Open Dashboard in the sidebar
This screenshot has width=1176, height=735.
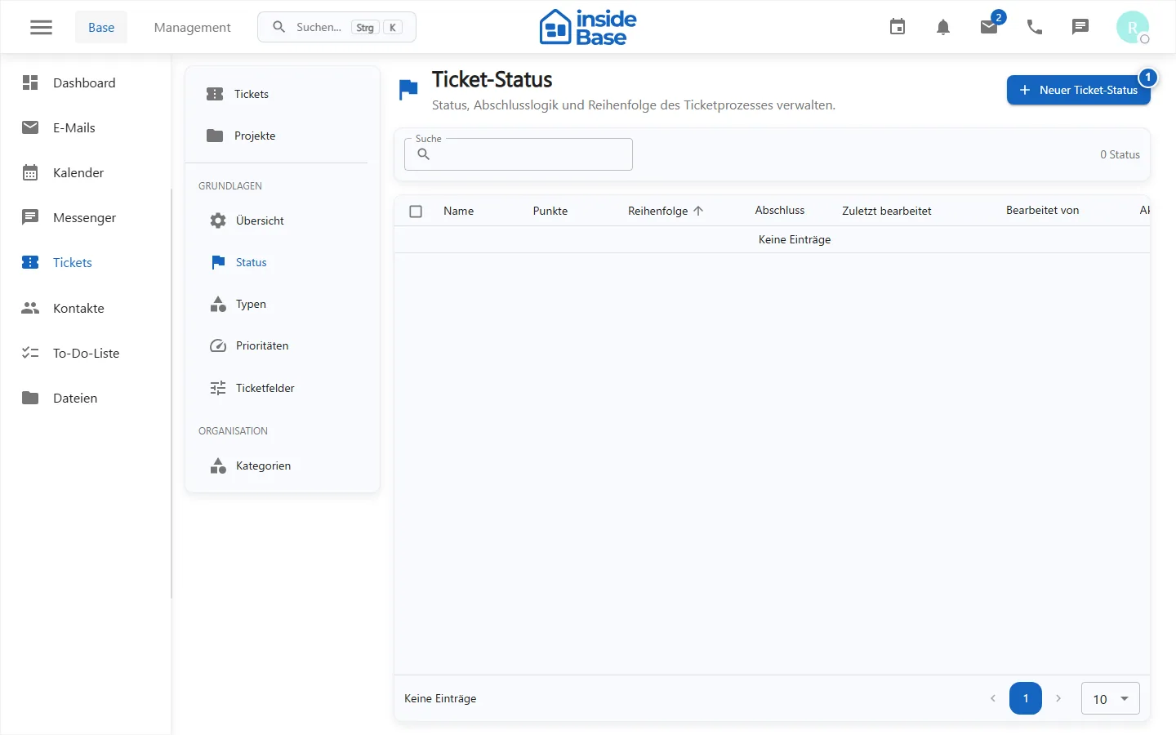86,82
